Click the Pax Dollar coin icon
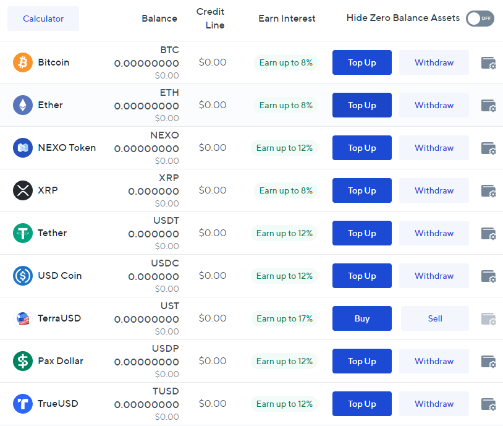503x426 pixels. tap(23, 361)
